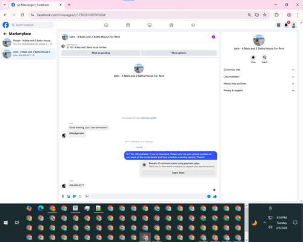Open the Chrome three-dot menu
This screenshot has height=242, width=303.
pyautogui.click(x=298, y=15)
